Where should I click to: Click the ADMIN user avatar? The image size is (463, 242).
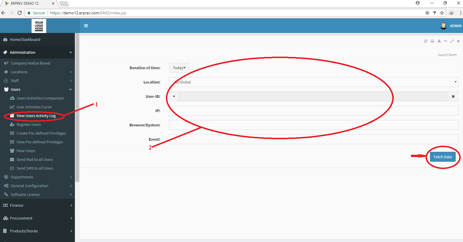click(x=443, y=26)
